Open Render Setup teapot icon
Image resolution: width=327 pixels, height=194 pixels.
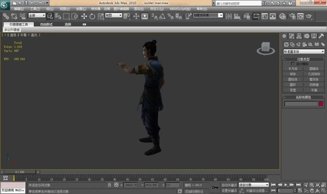point(292,16)
